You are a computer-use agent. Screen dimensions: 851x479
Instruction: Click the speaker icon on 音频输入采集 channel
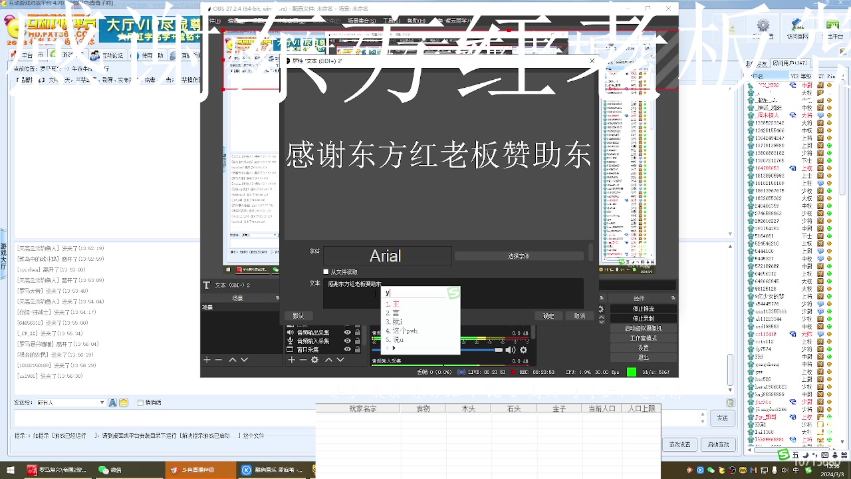click(511, 349)
